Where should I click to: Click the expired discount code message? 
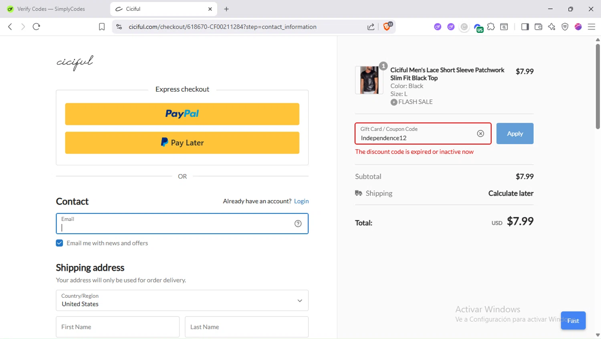tap(414, 152)
